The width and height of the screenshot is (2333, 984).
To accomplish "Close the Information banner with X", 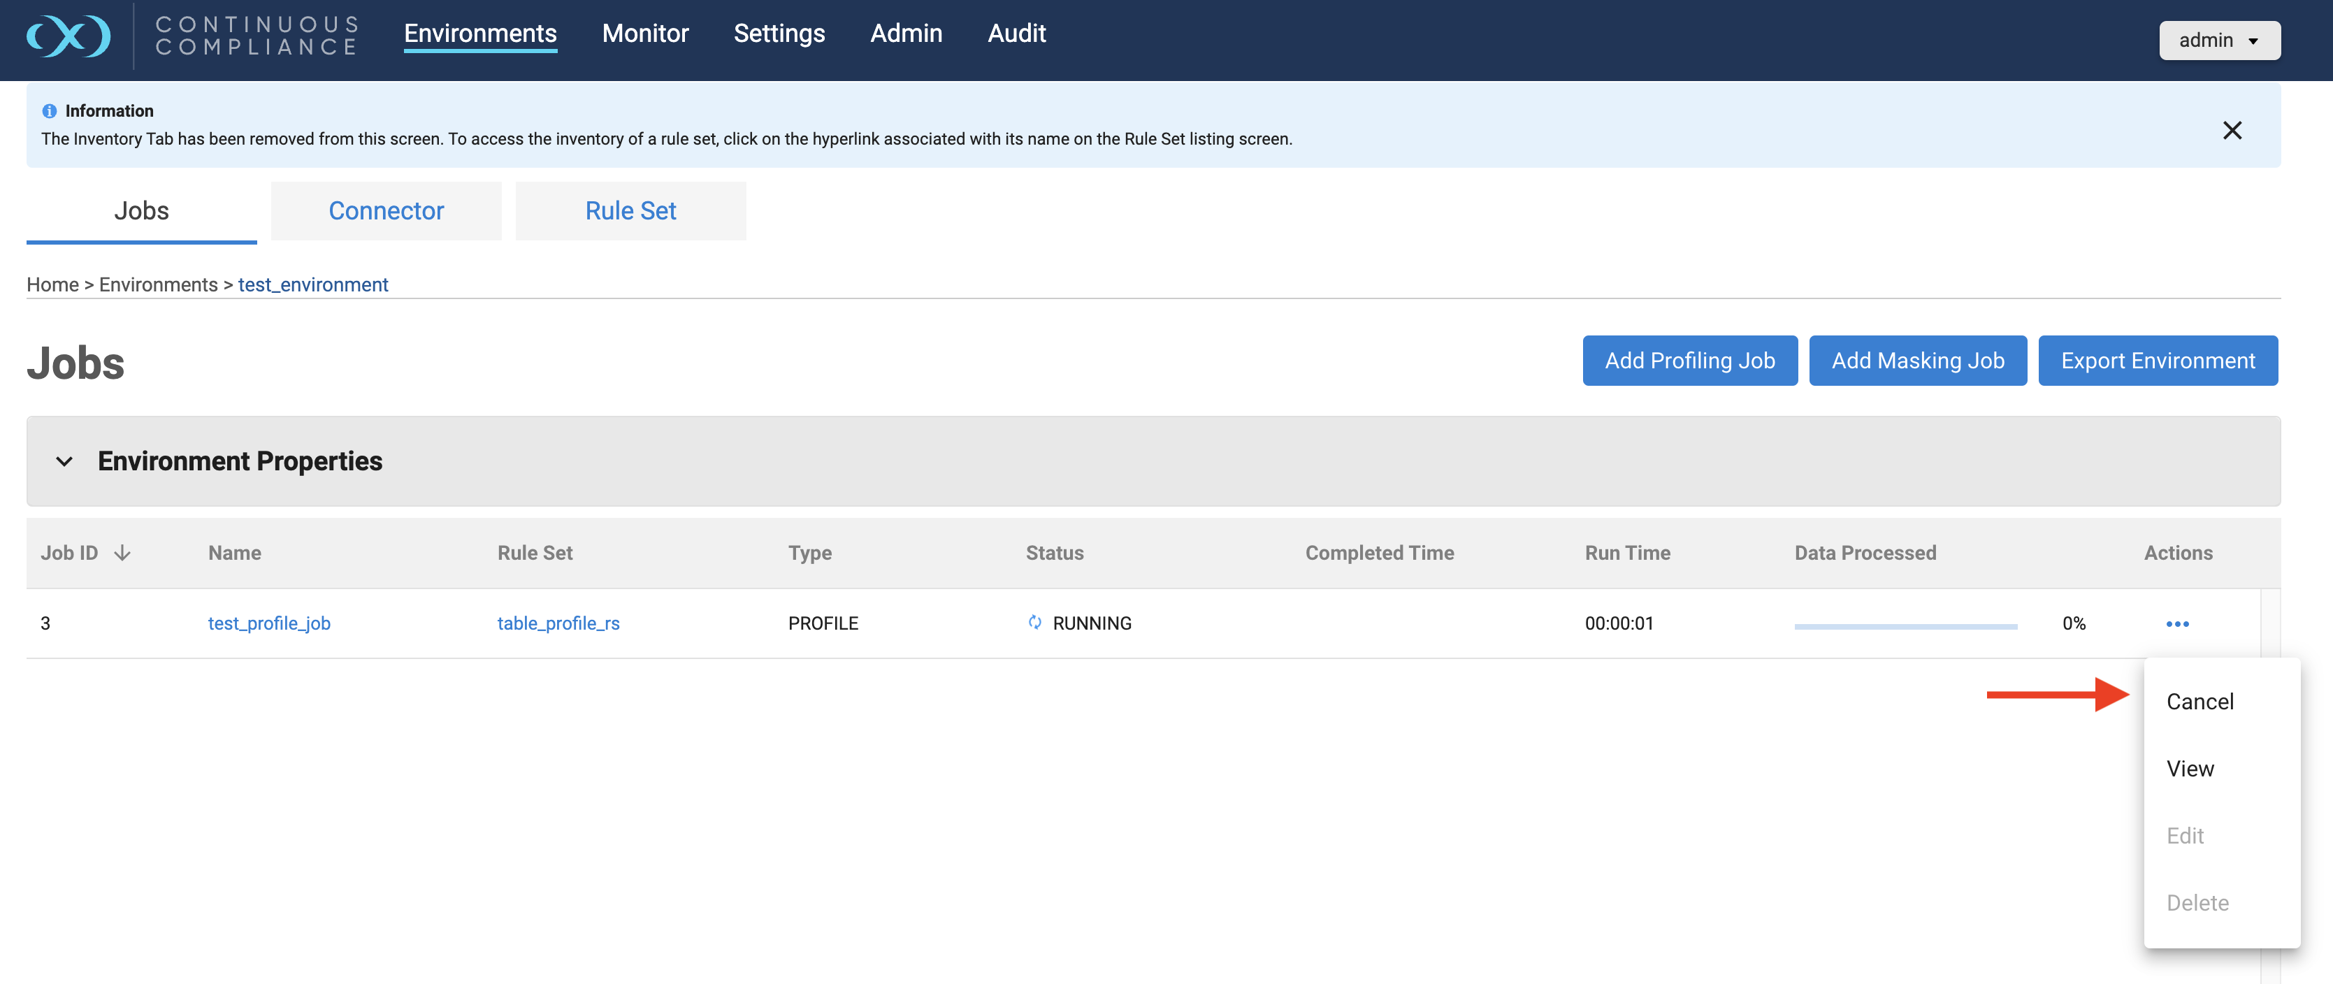I will 2232,131.
